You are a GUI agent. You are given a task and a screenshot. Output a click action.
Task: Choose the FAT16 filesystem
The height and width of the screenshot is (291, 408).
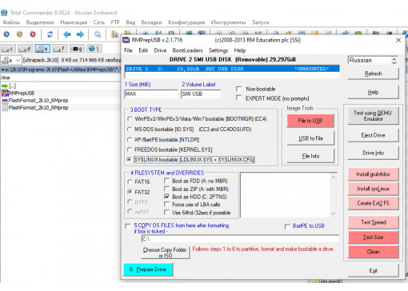pyautogui.click(x=130, y=181)
